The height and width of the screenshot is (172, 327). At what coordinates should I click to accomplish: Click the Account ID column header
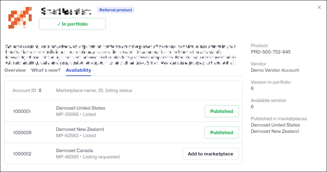coord(24,91)
